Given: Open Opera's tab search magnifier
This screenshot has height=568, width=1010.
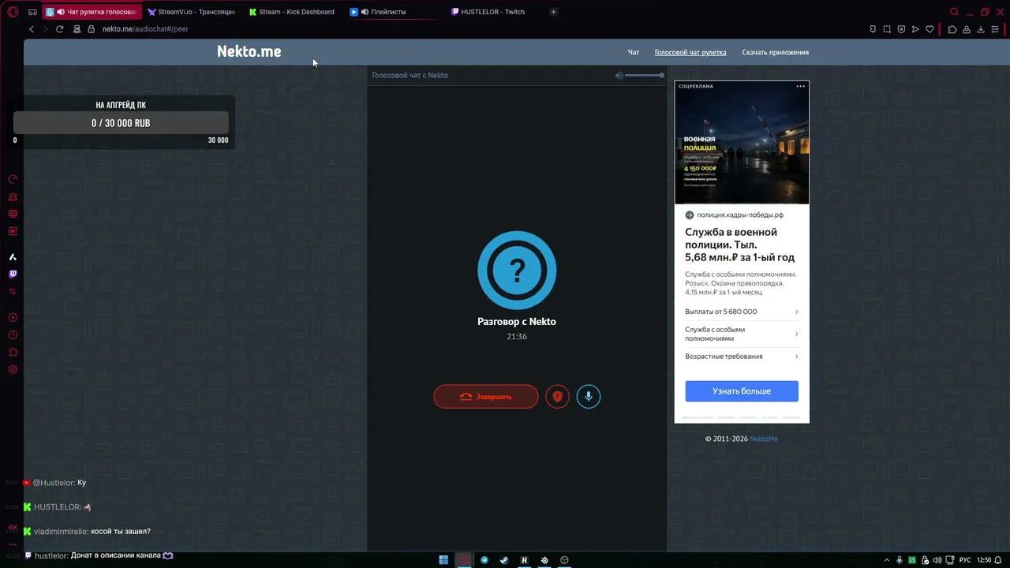Looking at the screenshot, I should click(x=955, y=12).
